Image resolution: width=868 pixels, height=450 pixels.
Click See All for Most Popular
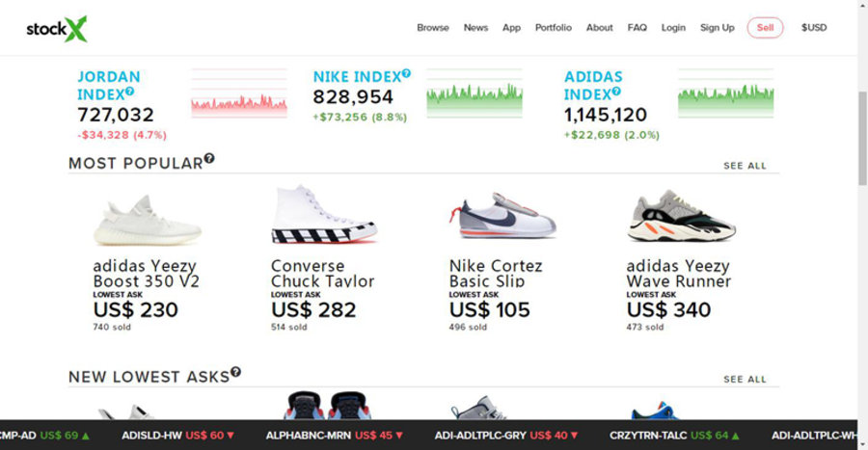(x=745, y=166)
